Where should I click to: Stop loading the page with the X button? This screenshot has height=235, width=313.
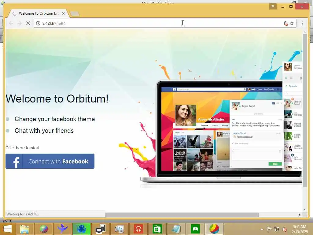[x=28, y=23]
